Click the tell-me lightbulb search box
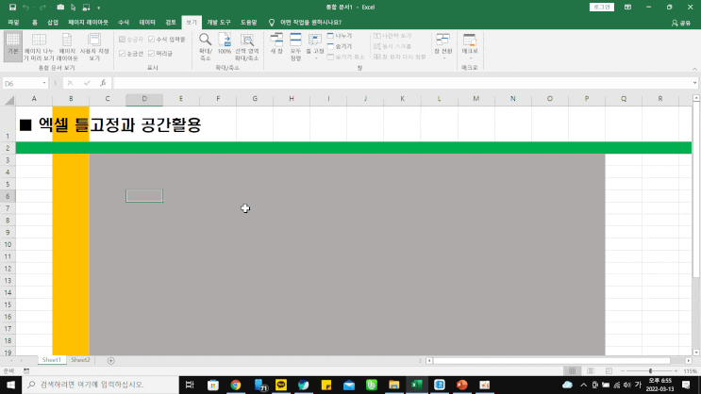701x394 pixels. 306,23
